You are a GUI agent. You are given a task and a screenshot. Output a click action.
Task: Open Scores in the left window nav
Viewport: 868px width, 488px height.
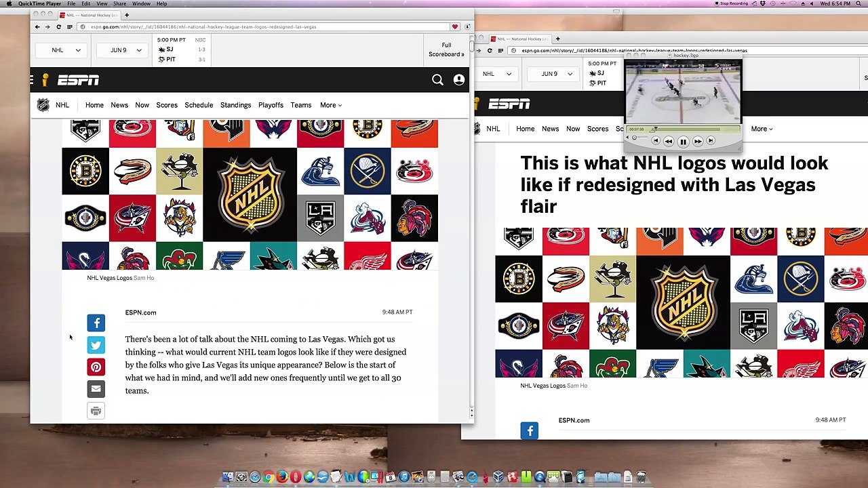coord(167,105)
